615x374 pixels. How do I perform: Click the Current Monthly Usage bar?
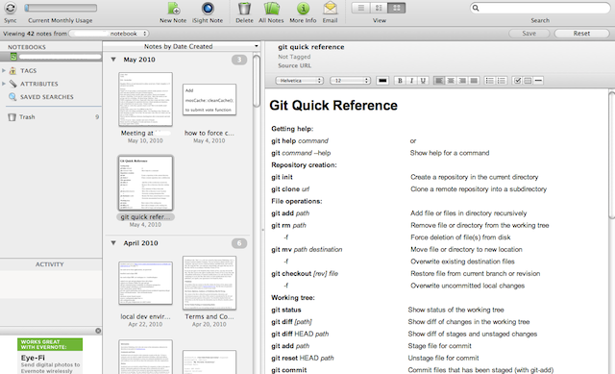click(61, 8)
